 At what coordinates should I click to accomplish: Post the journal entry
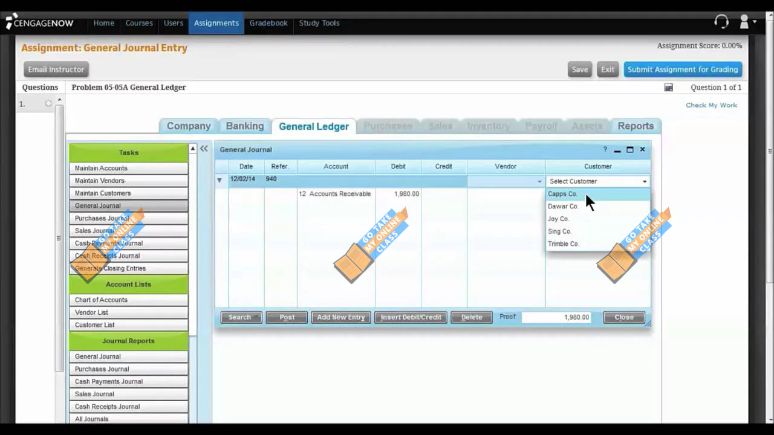coord(287,317)
